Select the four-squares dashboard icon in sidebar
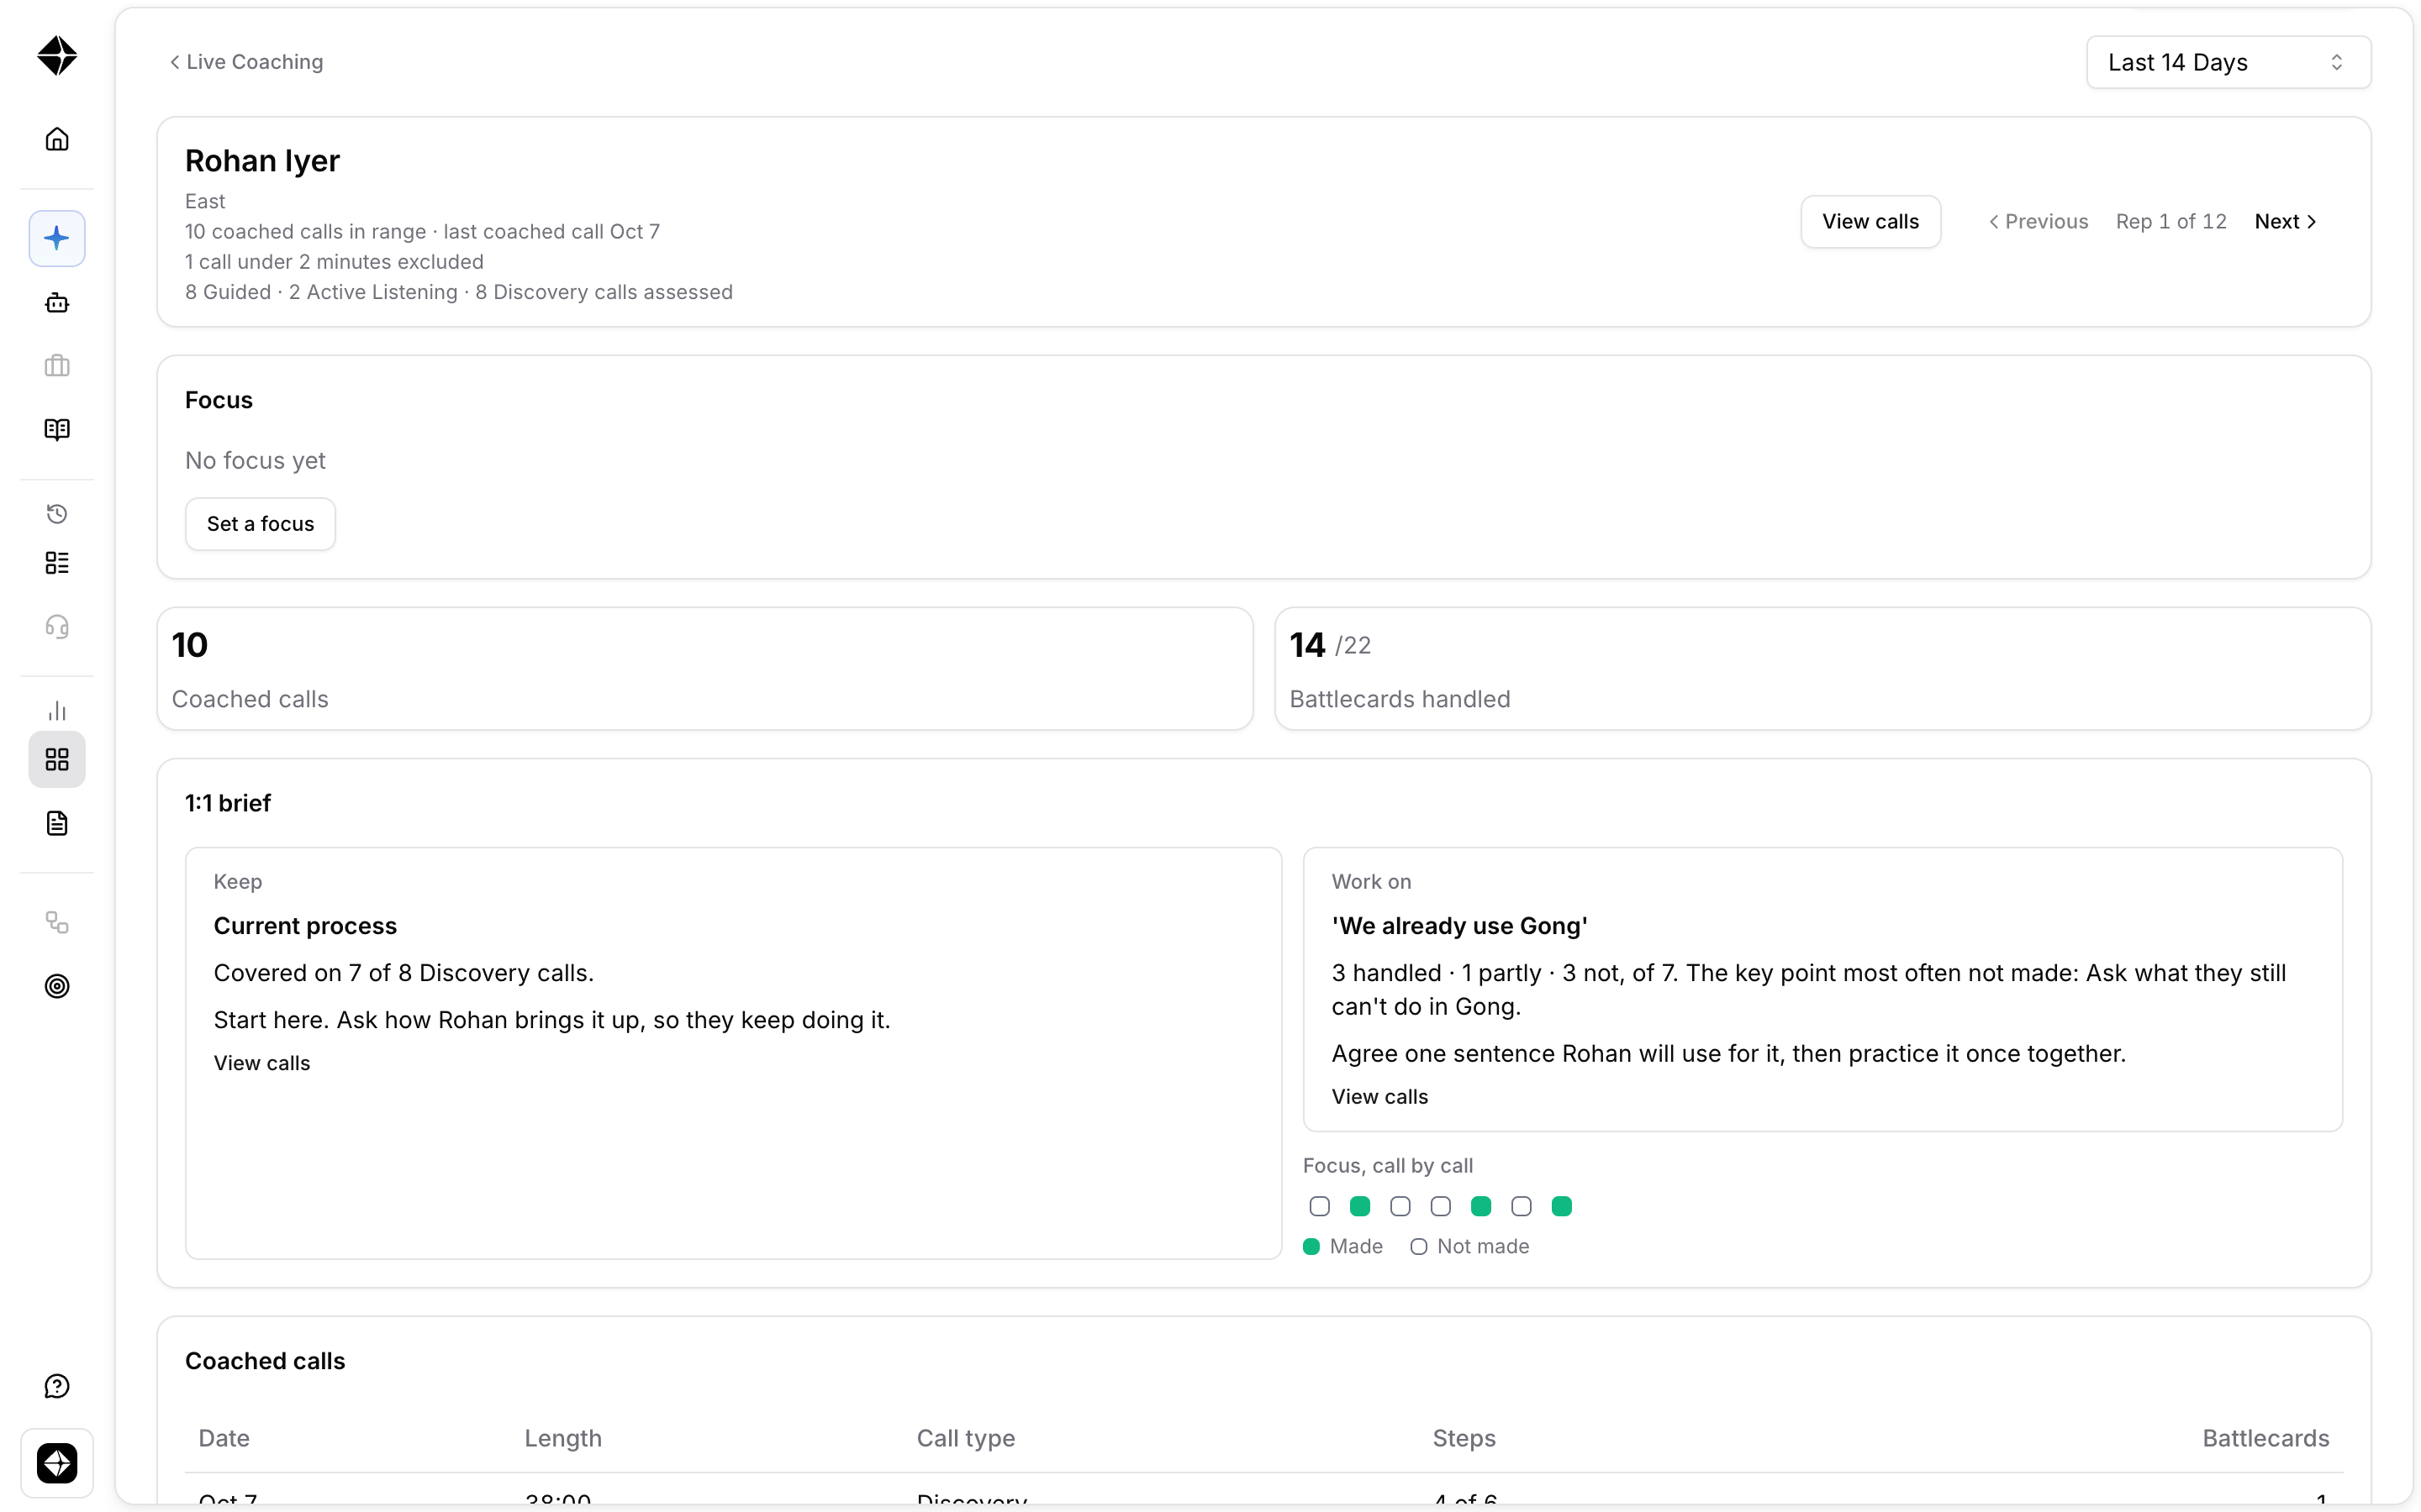 tap(57, 760)
